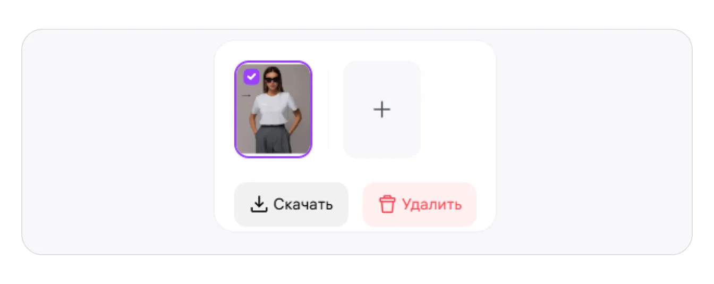714x284 pixels.
Task: Click the gray trousers in the photo
Action: (273, 140)
